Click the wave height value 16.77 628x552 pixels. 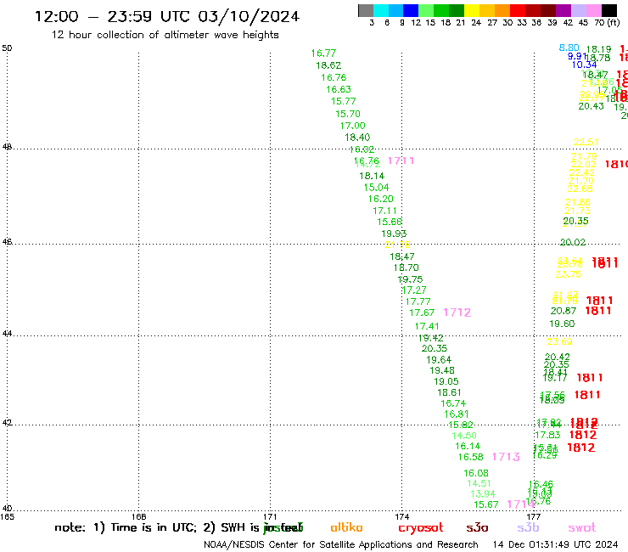(323, 54)
